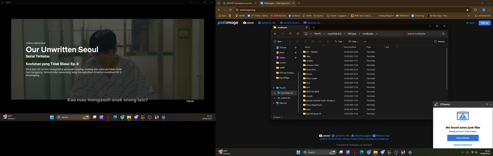This screenshot has height=156, width=493.
Task: Open the See more (three dots) menu
Action: 365,41
